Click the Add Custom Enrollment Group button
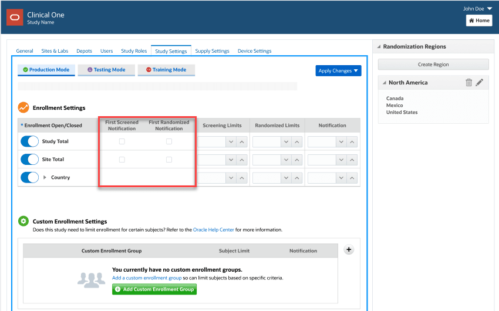Image resolution: width=499 pixels, height=311 pixels. (x=154, y=289)
